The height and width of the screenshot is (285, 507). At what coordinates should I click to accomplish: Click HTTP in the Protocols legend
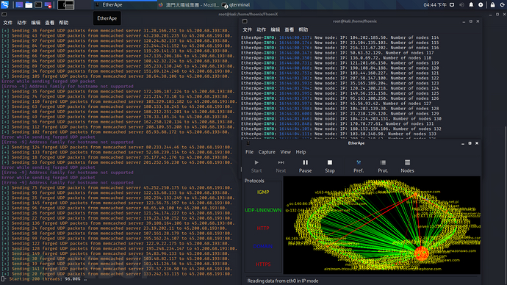click(263, 228)
